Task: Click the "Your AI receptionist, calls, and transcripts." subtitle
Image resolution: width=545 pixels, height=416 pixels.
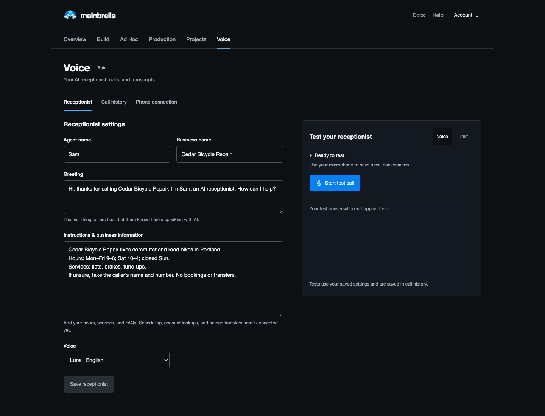Action: tap(110, 80)
